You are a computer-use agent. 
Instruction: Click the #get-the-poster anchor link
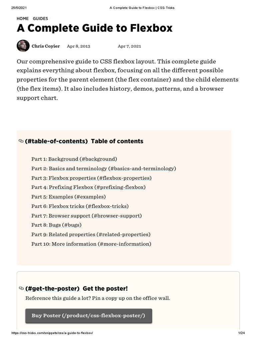(x=52, y=288)
